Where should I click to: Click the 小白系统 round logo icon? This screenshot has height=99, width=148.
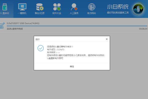[x=138, y=9]
